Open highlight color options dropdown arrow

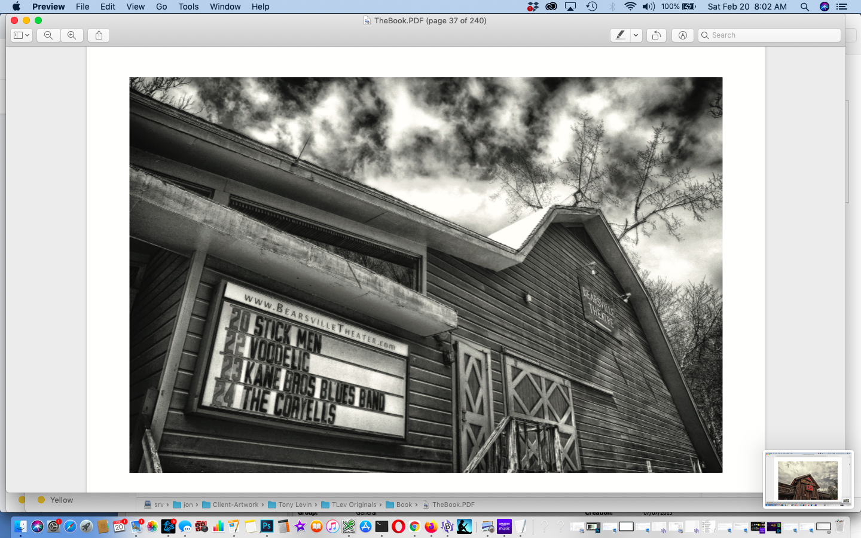tap(636, 35)
